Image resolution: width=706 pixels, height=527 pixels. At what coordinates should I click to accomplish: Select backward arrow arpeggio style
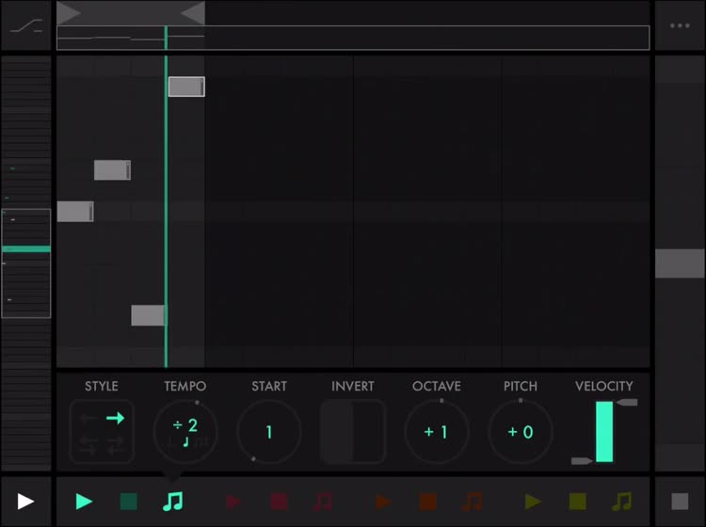88,418
